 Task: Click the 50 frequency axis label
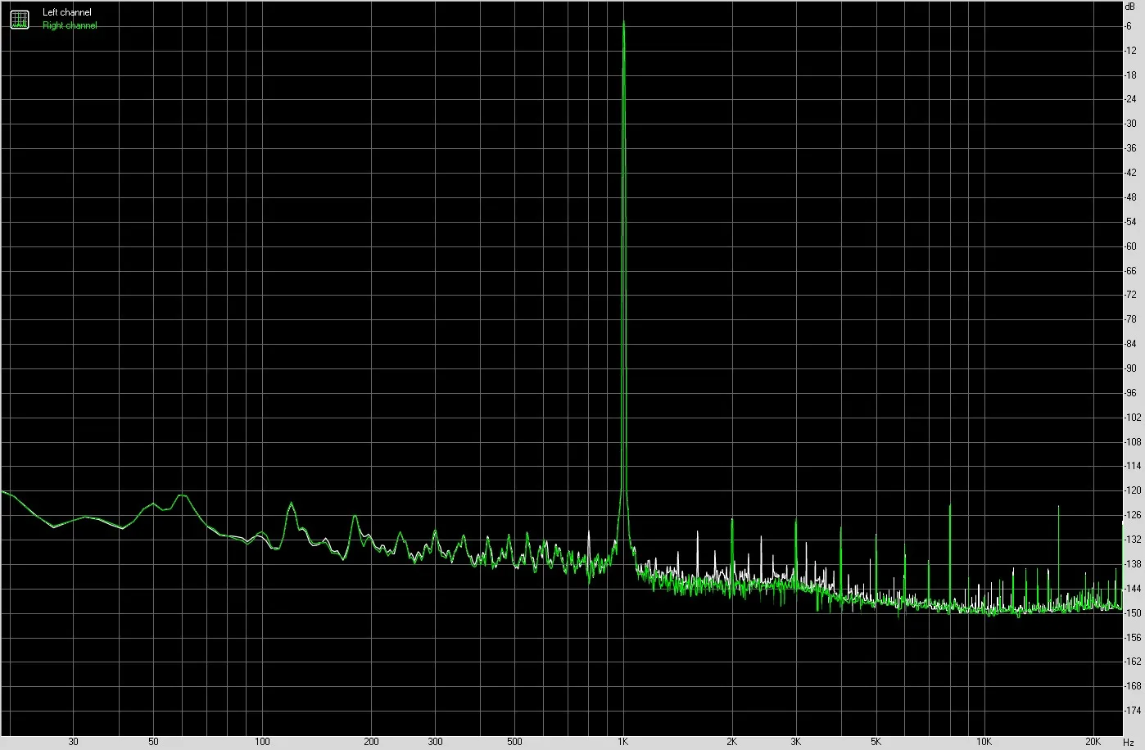(153, 742)
